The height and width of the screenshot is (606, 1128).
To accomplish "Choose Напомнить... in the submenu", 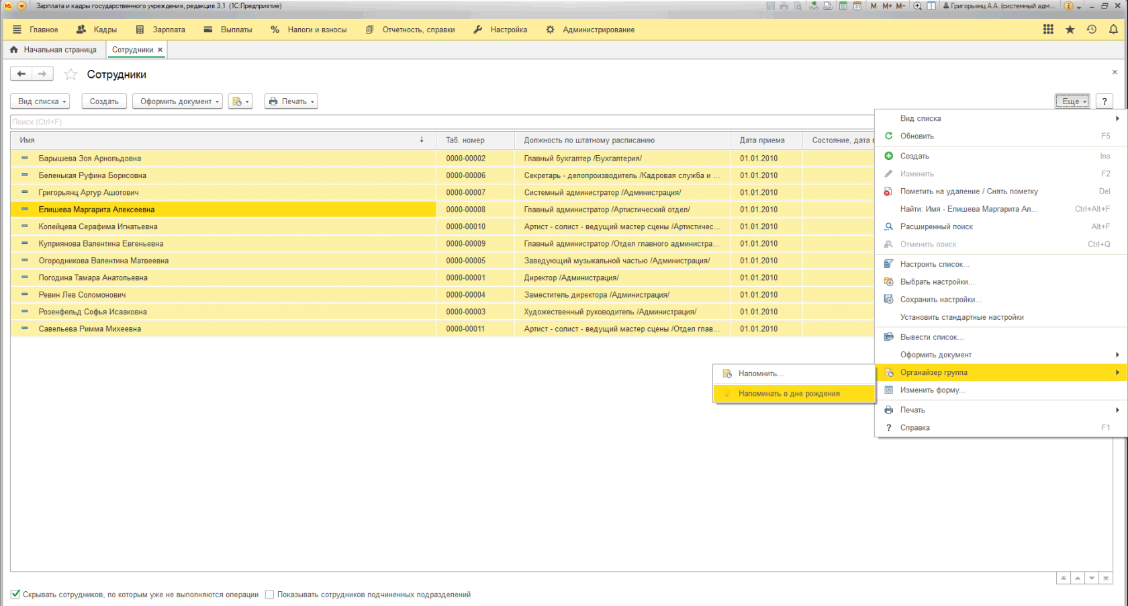I will click(x=794, y=374).
